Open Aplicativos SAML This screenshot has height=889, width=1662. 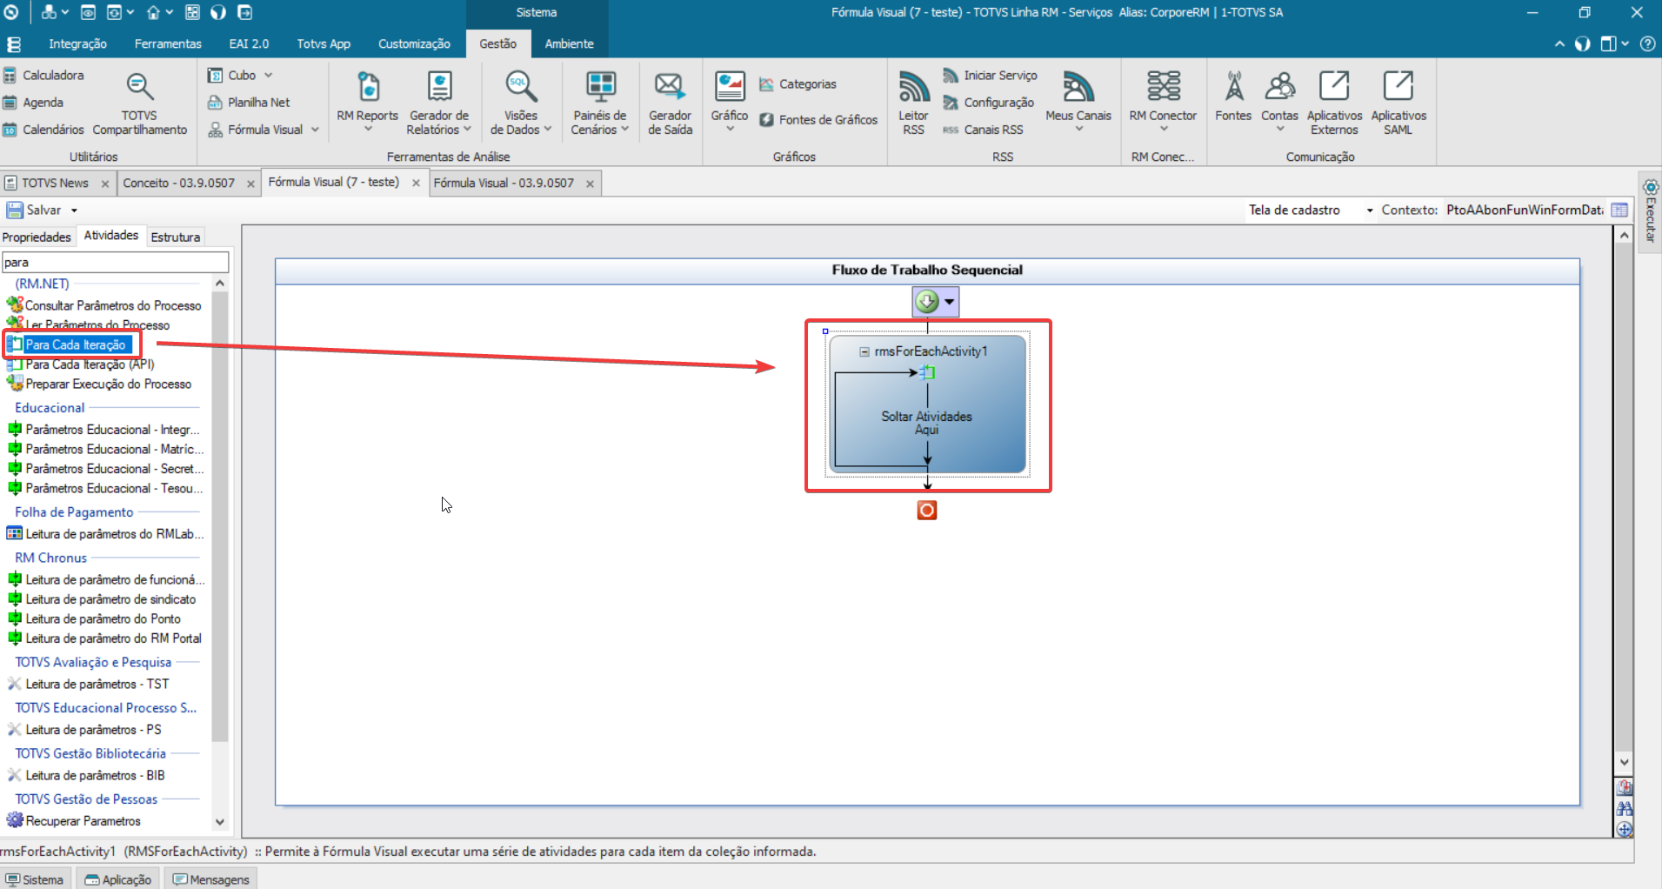click(x=1398, y=103)
